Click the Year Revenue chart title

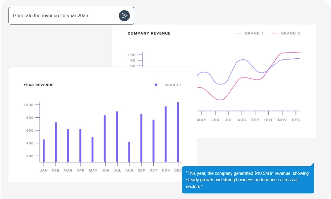coord(39,85)
